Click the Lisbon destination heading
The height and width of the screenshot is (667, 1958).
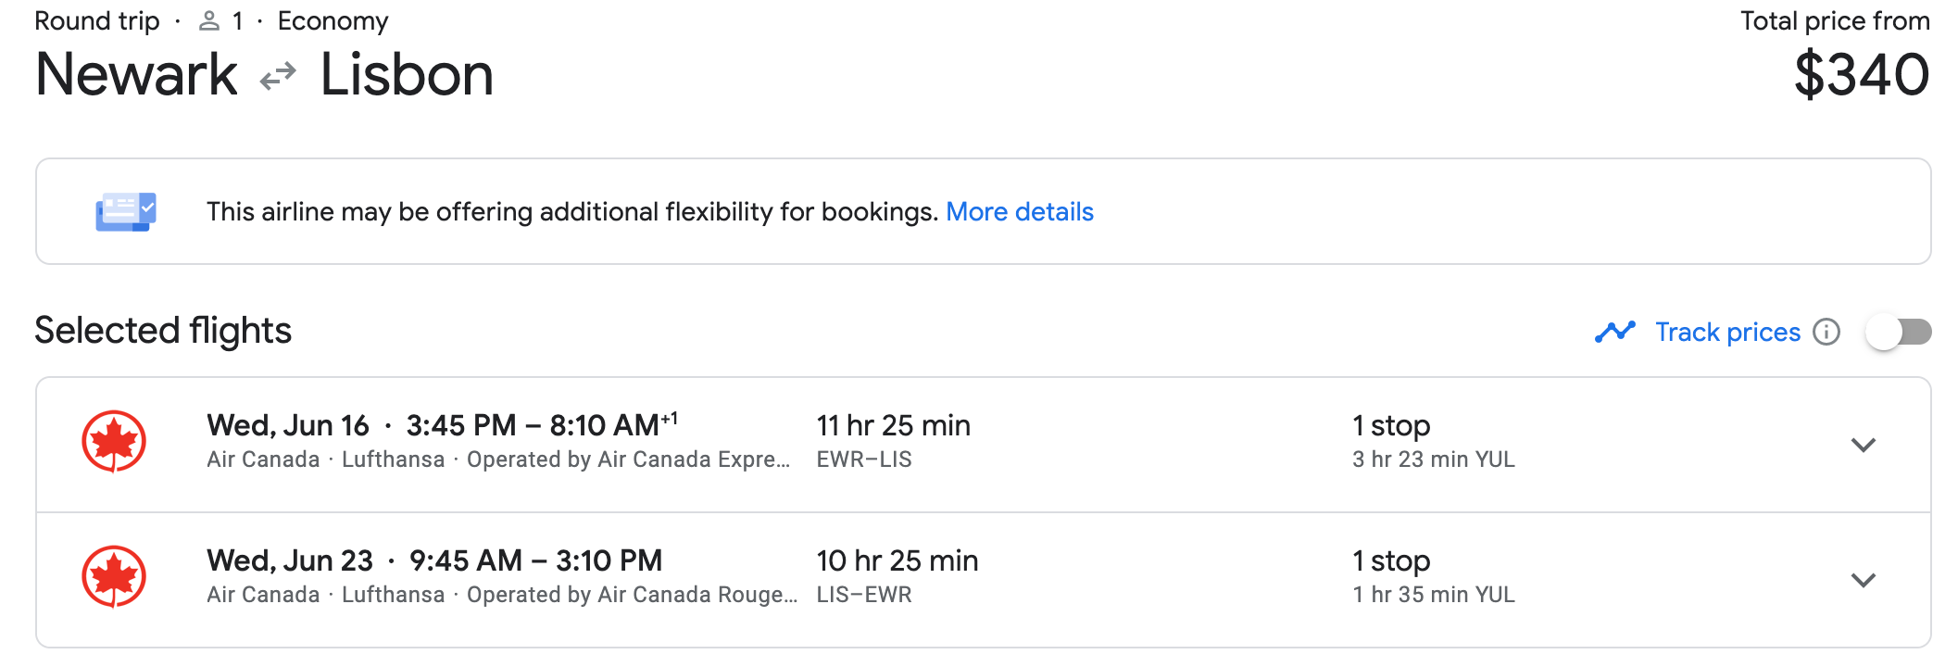pyautogui.click(x=407, y=75)
